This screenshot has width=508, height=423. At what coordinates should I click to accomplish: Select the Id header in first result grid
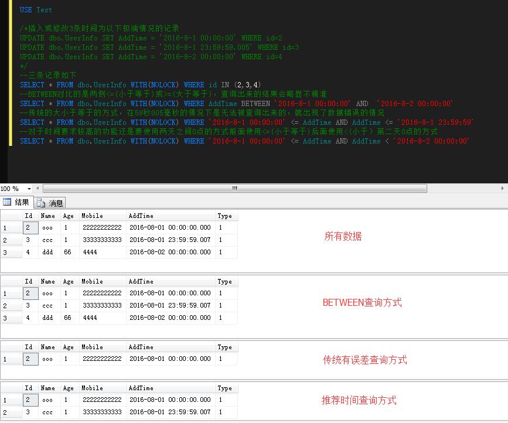[29, 216]
